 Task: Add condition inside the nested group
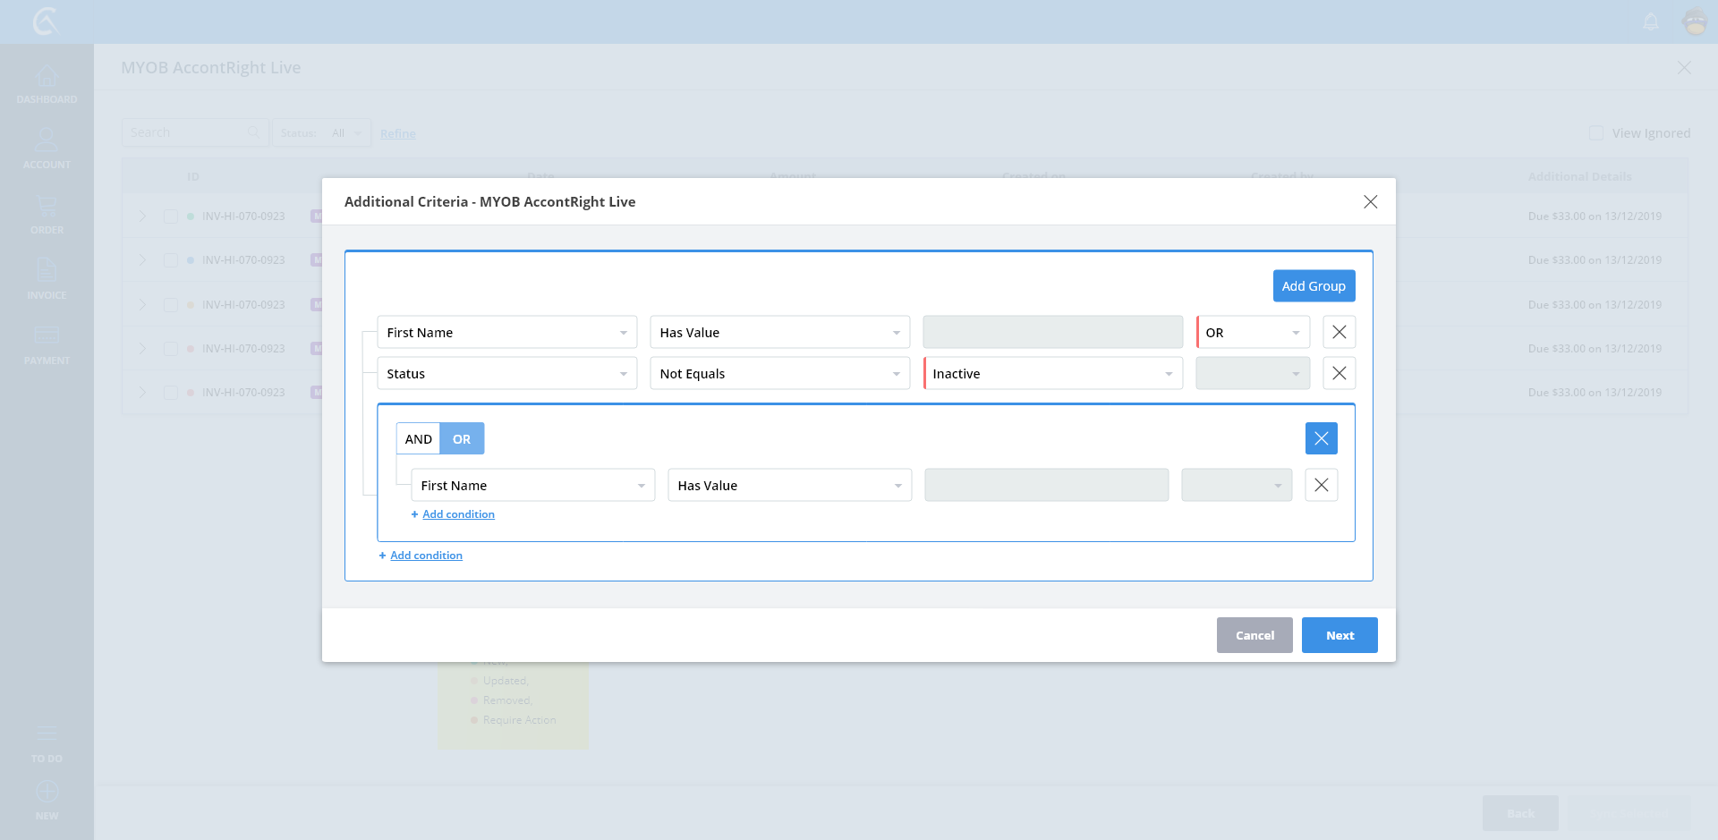click(458, 514)
